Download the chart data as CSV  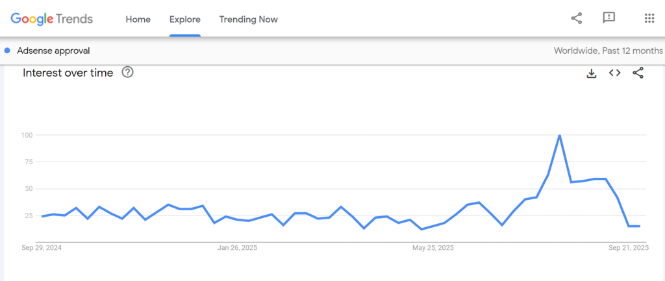[591, 73]
